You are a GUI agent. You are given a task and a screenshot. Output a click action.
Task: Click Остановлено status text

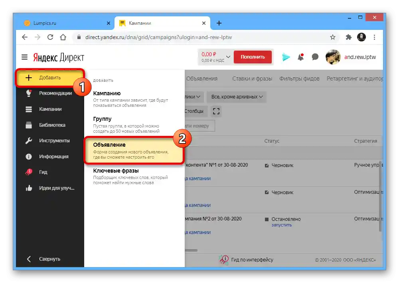(x=286, y=219)
